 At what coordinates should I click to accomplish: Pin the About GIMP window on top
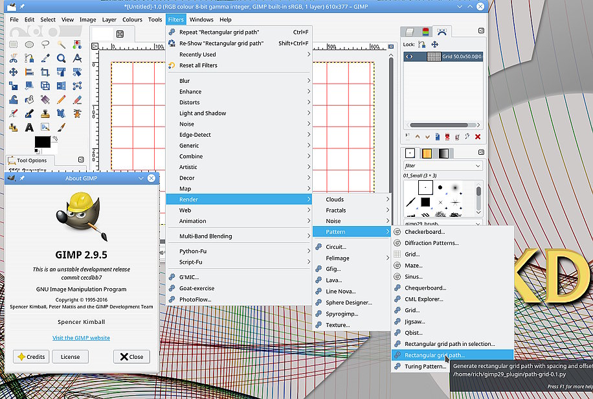tap(22, 178)
